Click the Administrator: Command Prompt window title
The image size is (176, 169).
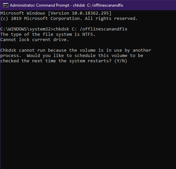click(66, 5)
